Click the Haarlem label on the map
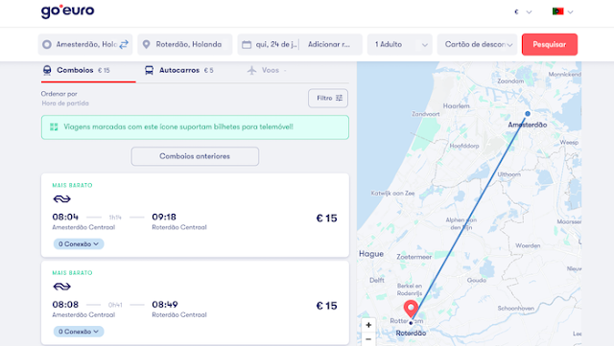 [x=457, y=106]
